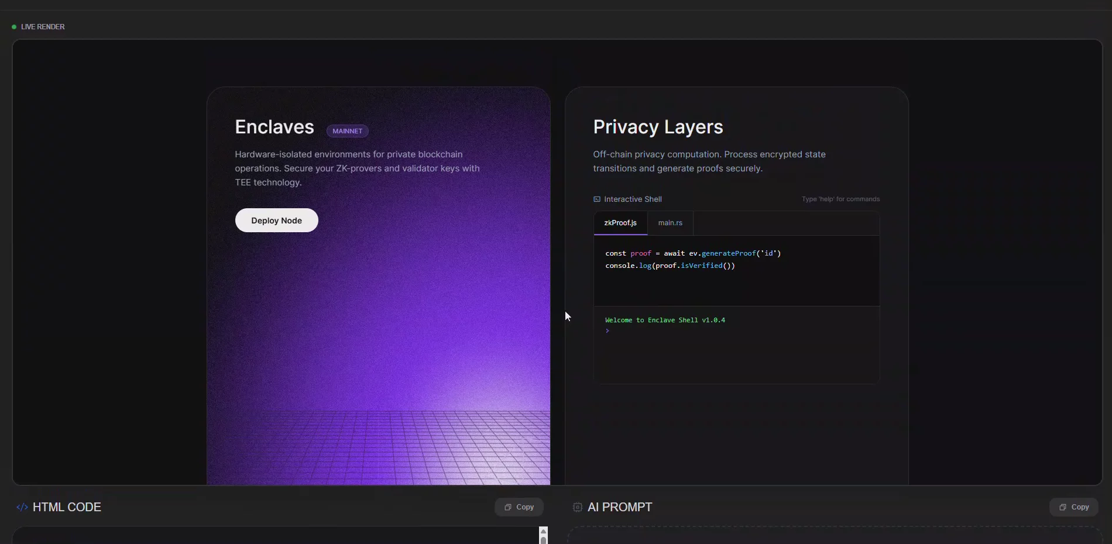Click the 'const proof = await' code line
This screenshot has height=544, width=1112.
click(693, 253)
